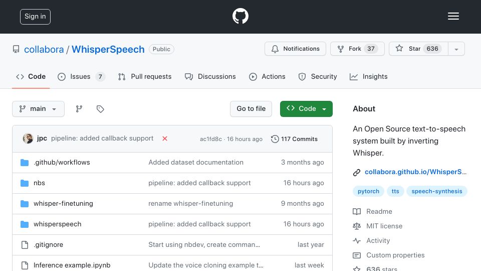Open commit hash ac1fd8c
Image resolution: width=481 pixels, height=271 pixels.
tap(211, 139)
